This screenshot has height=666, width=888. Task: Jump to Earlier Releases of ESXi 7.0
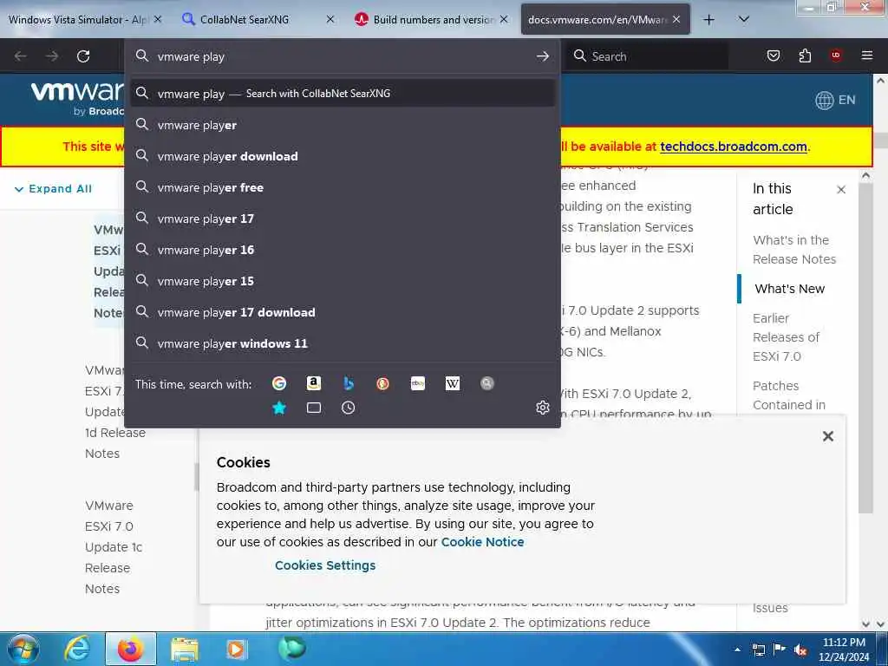tap(786, 337)
